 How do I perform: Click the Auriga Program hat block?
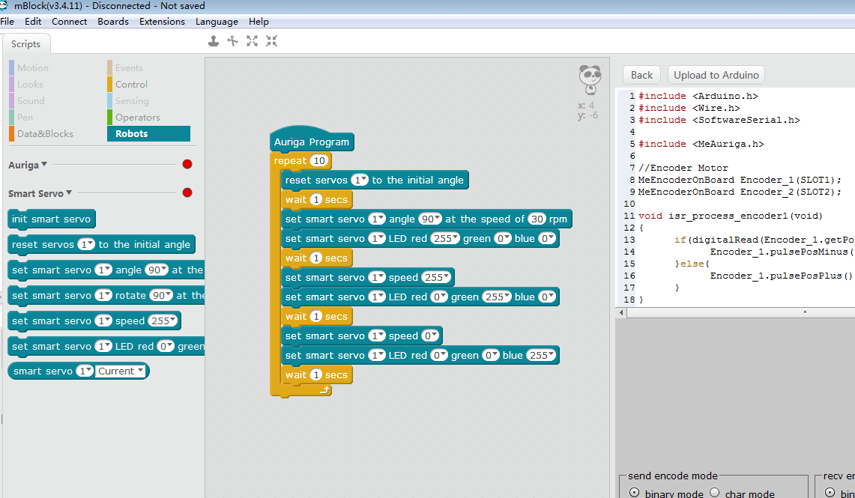[312, 141]
